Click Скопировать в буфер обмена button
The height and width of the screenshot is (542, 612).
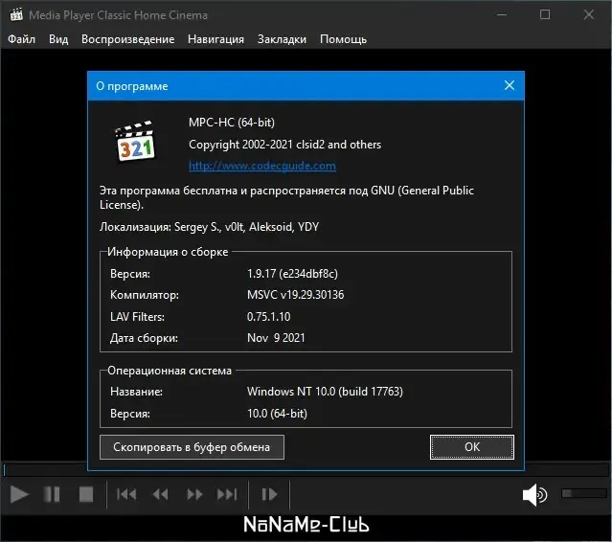coord(192,447)
